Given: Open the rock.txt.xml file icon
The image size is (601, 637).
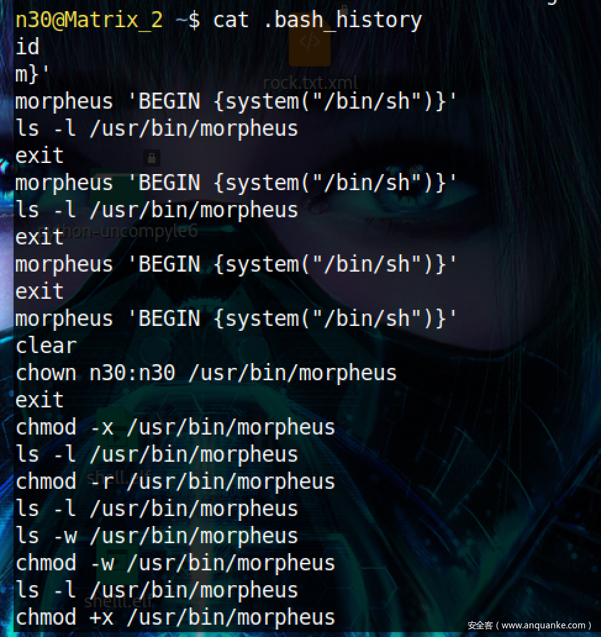Looking at the screenshot, I should click(309, 44).
